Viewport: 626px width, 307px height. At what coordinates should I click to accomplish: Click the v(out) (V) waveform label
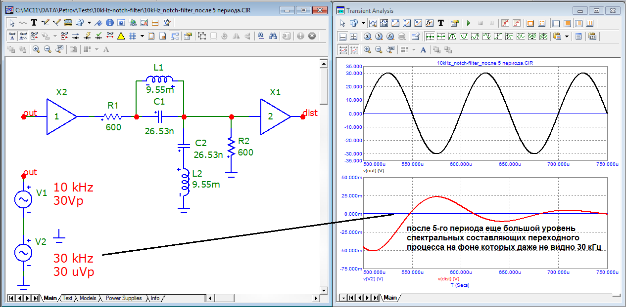[x=374, y=171]
